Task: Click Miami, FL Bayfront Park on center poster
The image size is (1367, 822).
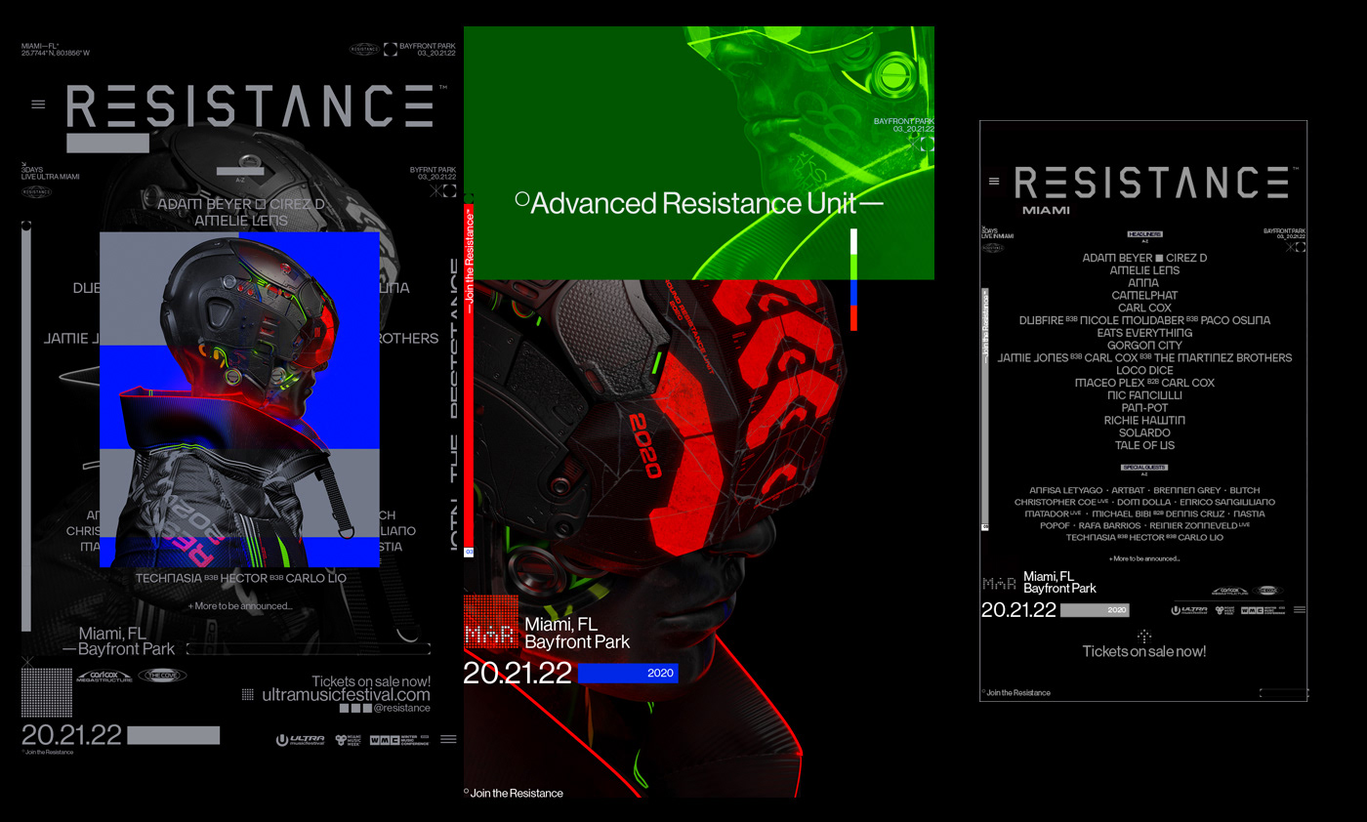Action: tap(577, 633)
